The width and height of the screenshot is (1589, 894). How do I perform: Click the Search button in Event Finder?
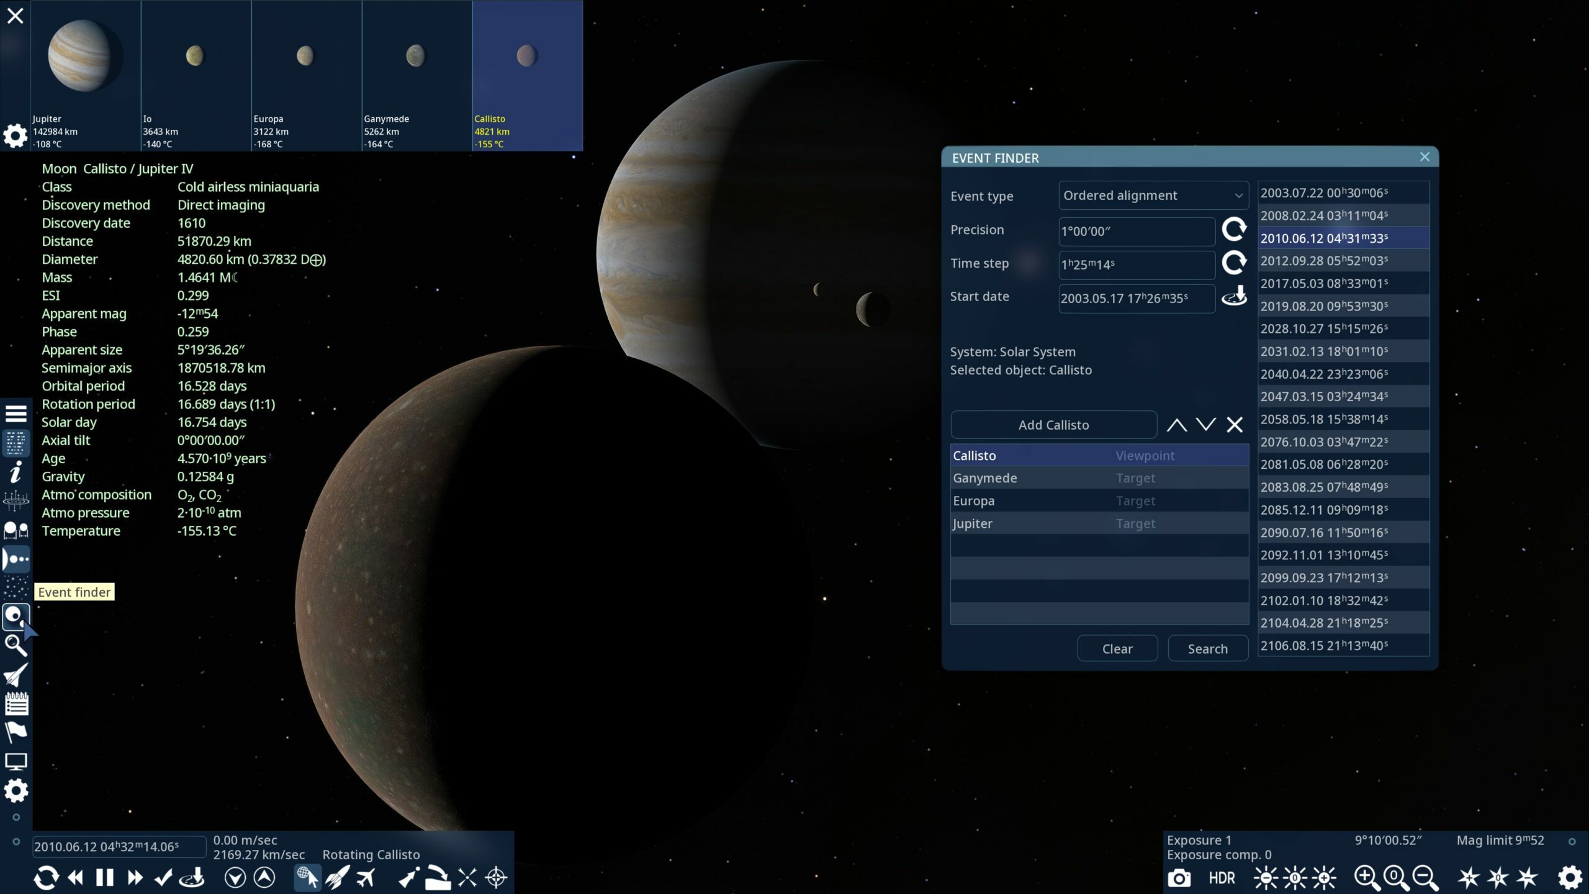coord(1207,648)
